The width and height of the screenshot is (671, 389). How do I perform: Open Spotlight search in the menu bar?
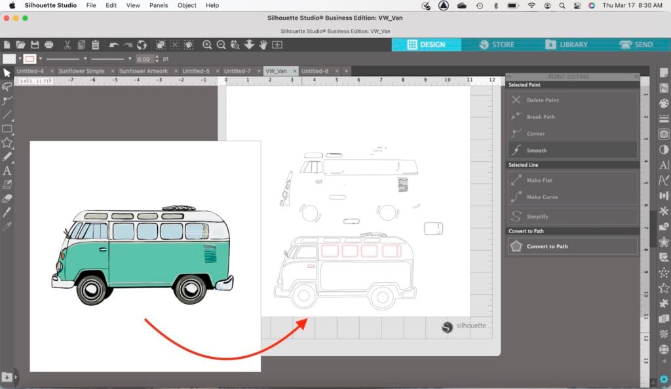pyautogui.click(x=562, y=5)
